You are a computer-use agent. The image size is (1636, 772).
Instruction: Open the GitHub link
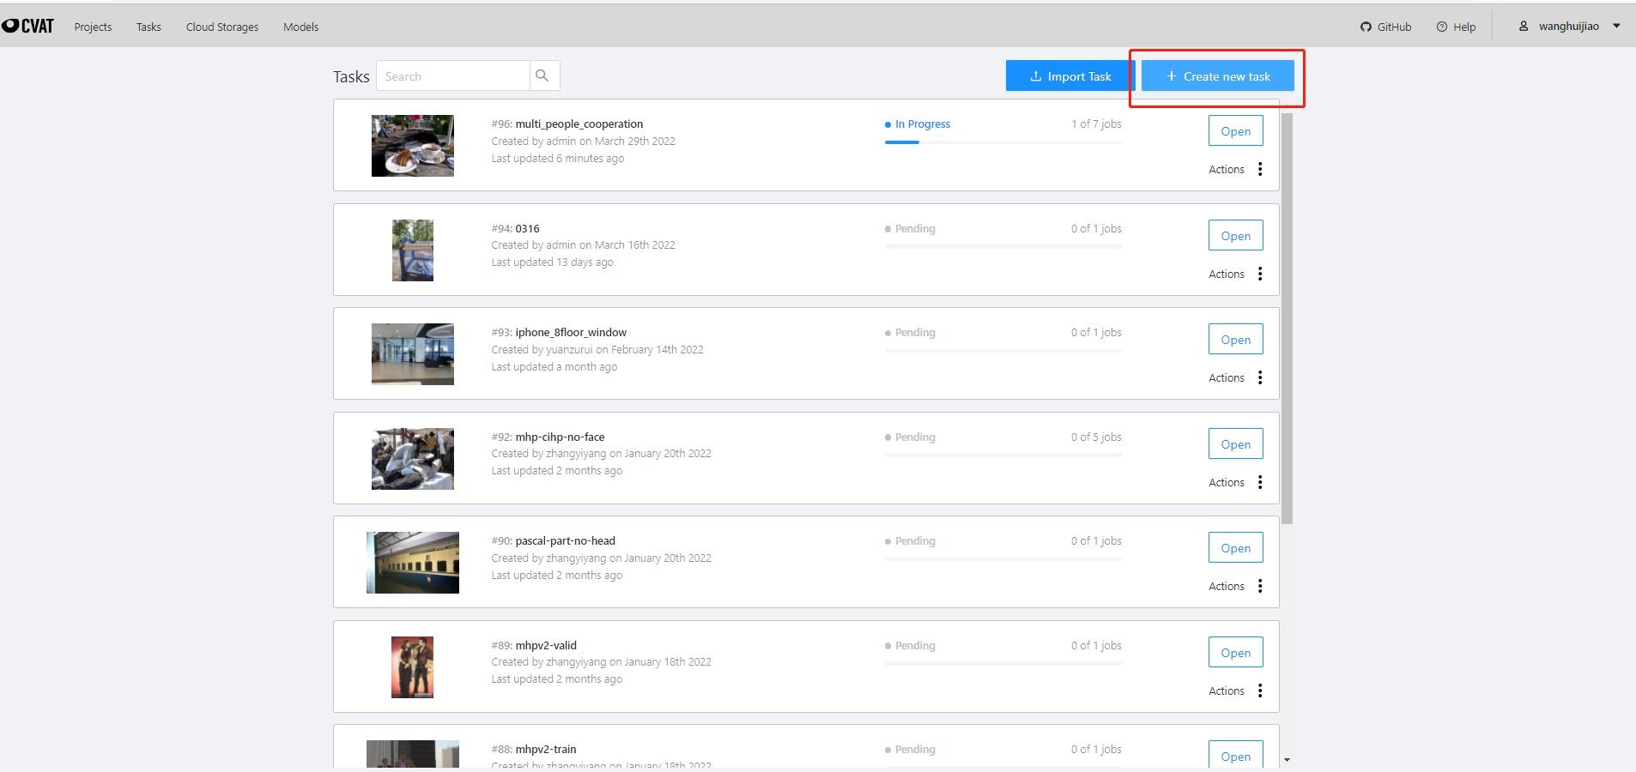pyautogui.click(x=1385, y=27)
